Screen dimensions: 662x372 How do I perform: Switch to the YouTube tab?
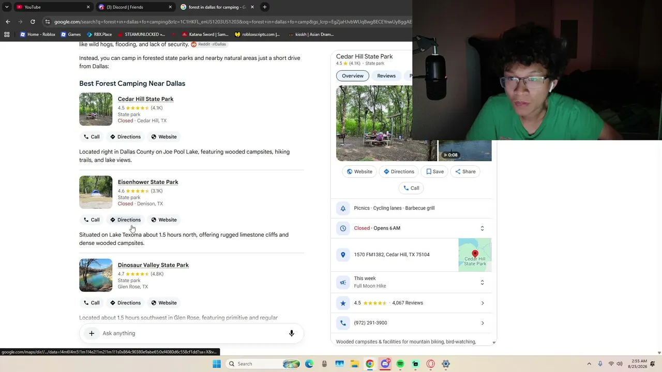(52, 7)
